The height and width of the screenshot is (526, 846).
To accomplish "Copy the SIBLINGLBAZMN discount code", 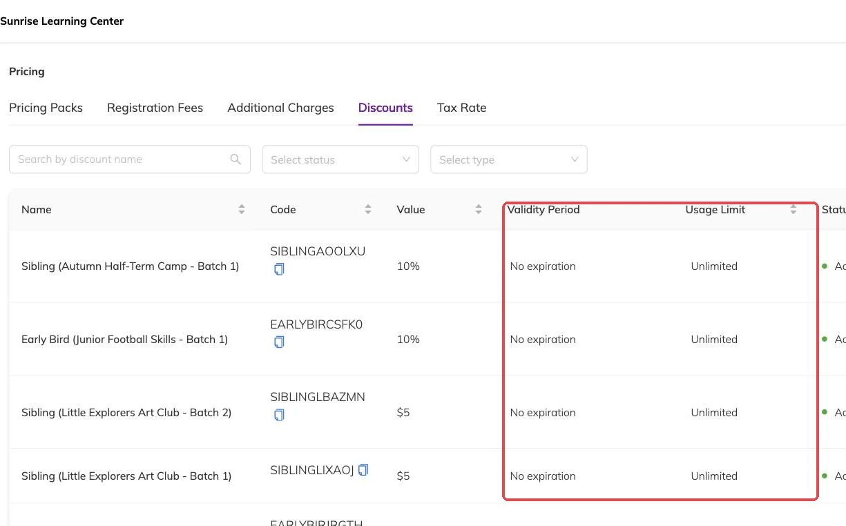I will pyautogui.click(x=279, y=416).
